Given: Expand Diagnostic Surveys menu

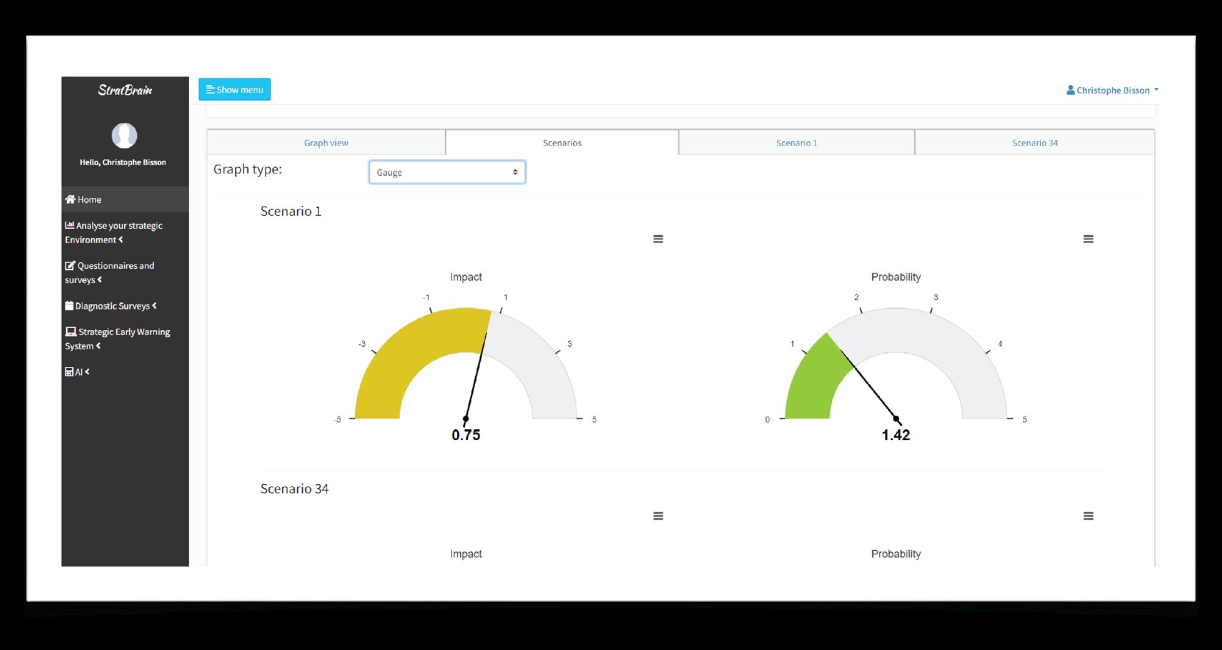Looking at the screenshot, I should click(x=111, y=306).
